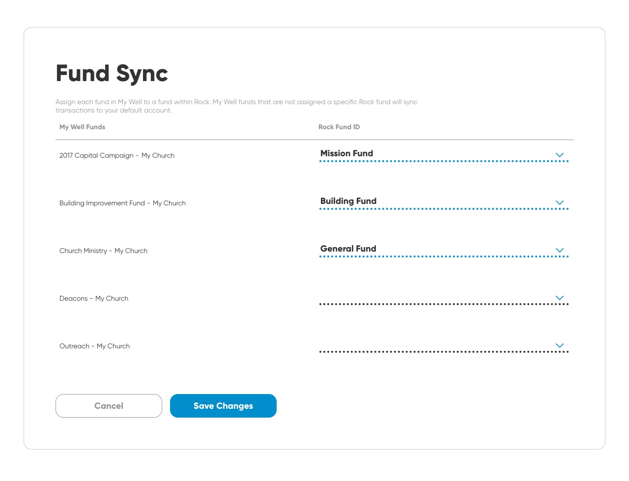The image size is (629, 481).
Task: Select 'Deacons - My Church' text
Action: tap(94, 298)
